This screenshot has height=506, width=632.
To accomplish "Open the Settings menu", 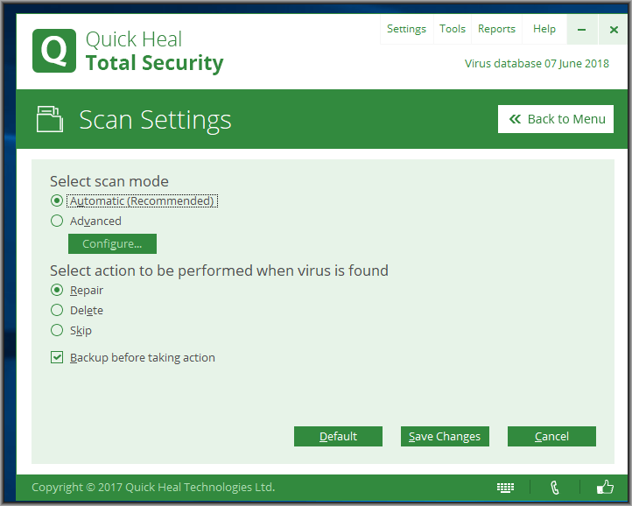I will click(x=406, y=29).
